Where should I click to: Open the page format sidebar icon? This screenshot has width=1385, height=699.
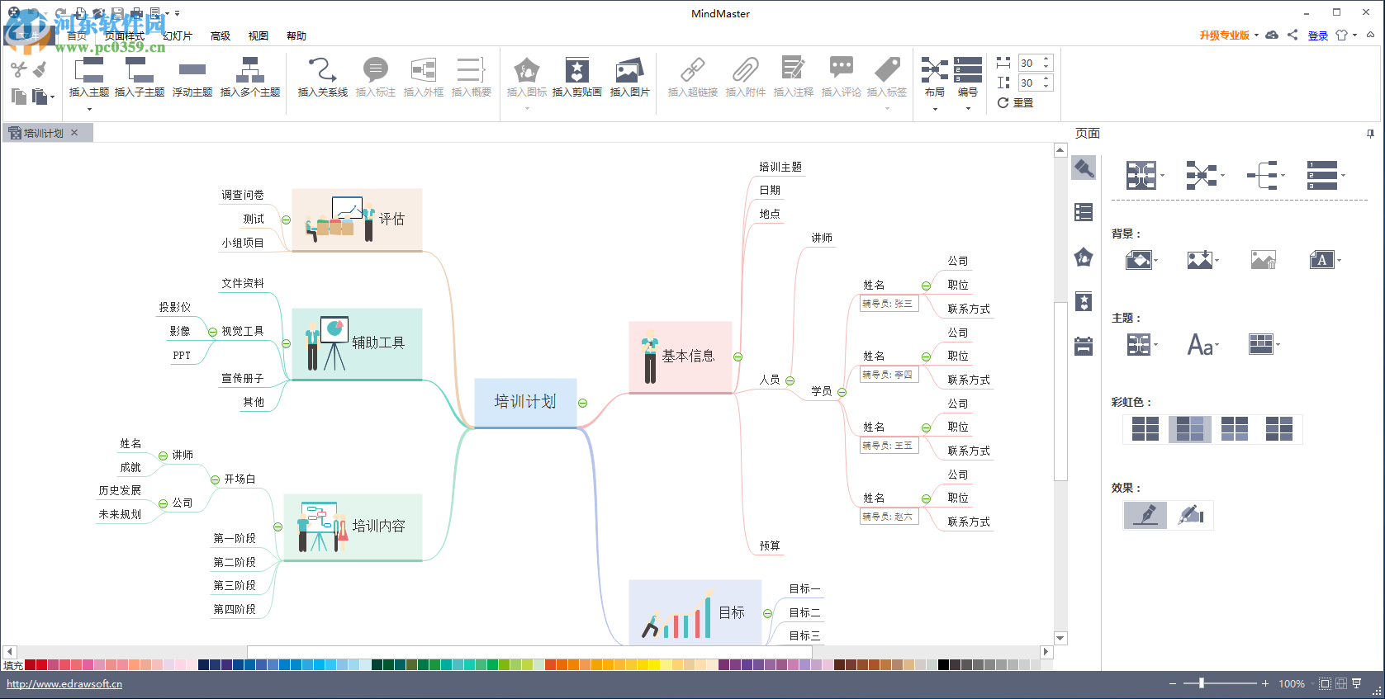pos(1084,168)
